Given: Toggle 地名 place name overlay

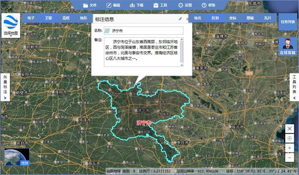Looking at the screenshot, I should tap(197, 18).
